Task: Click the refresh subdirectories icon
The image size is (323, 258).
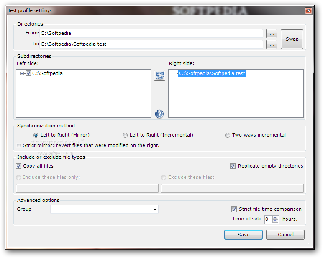Action: click(159, 75)
